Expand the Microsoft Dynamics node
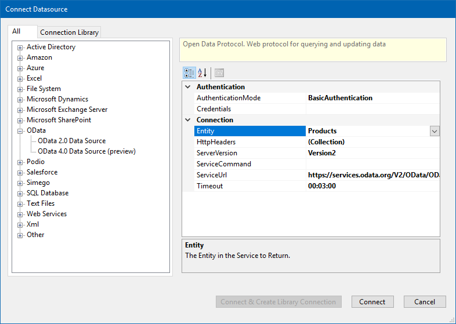 pyautogui.click(x=20, y=100)
